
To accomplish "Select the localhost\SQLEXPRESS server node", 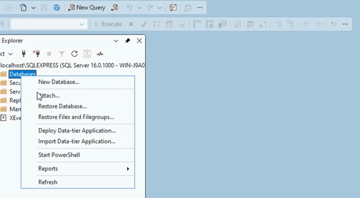I will coord(72,66).
